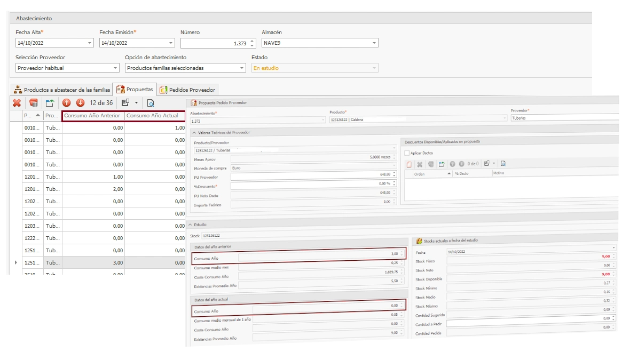This screenshot has width=630, height=352.
Task: Sort by Consumo Año Actual column header
Action: (x=155, y=116)
